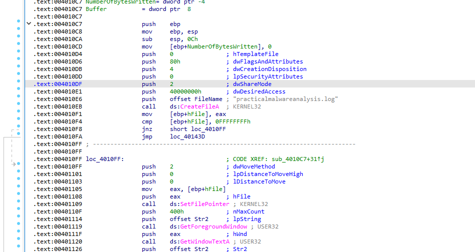This screenshot has height=252, width=475.
Task: Click the loc_4010FF label definition
Action: [x=105, y=159]
